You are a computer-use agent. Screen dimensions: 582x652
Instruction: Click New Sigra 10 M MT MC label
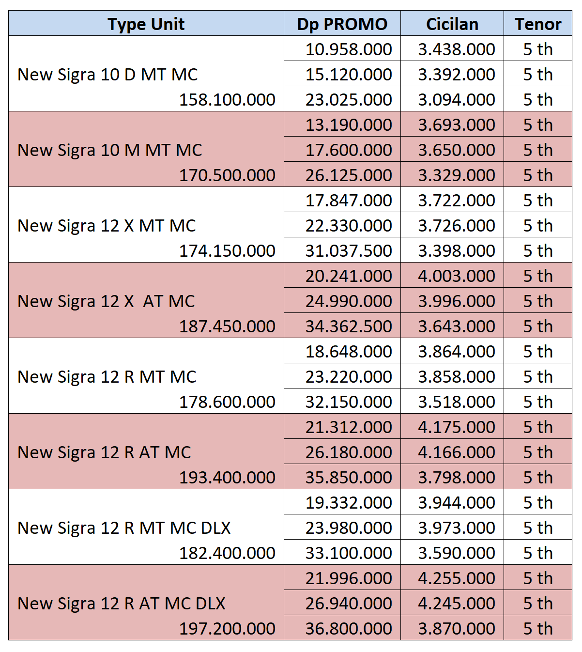(x=110, y=150)
